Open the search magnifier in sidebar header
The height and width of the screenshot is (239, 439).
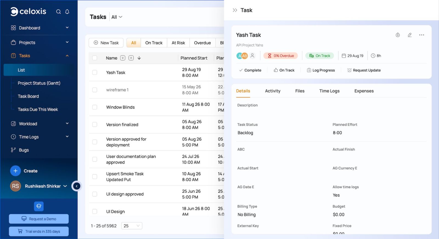tap(58, 12)
